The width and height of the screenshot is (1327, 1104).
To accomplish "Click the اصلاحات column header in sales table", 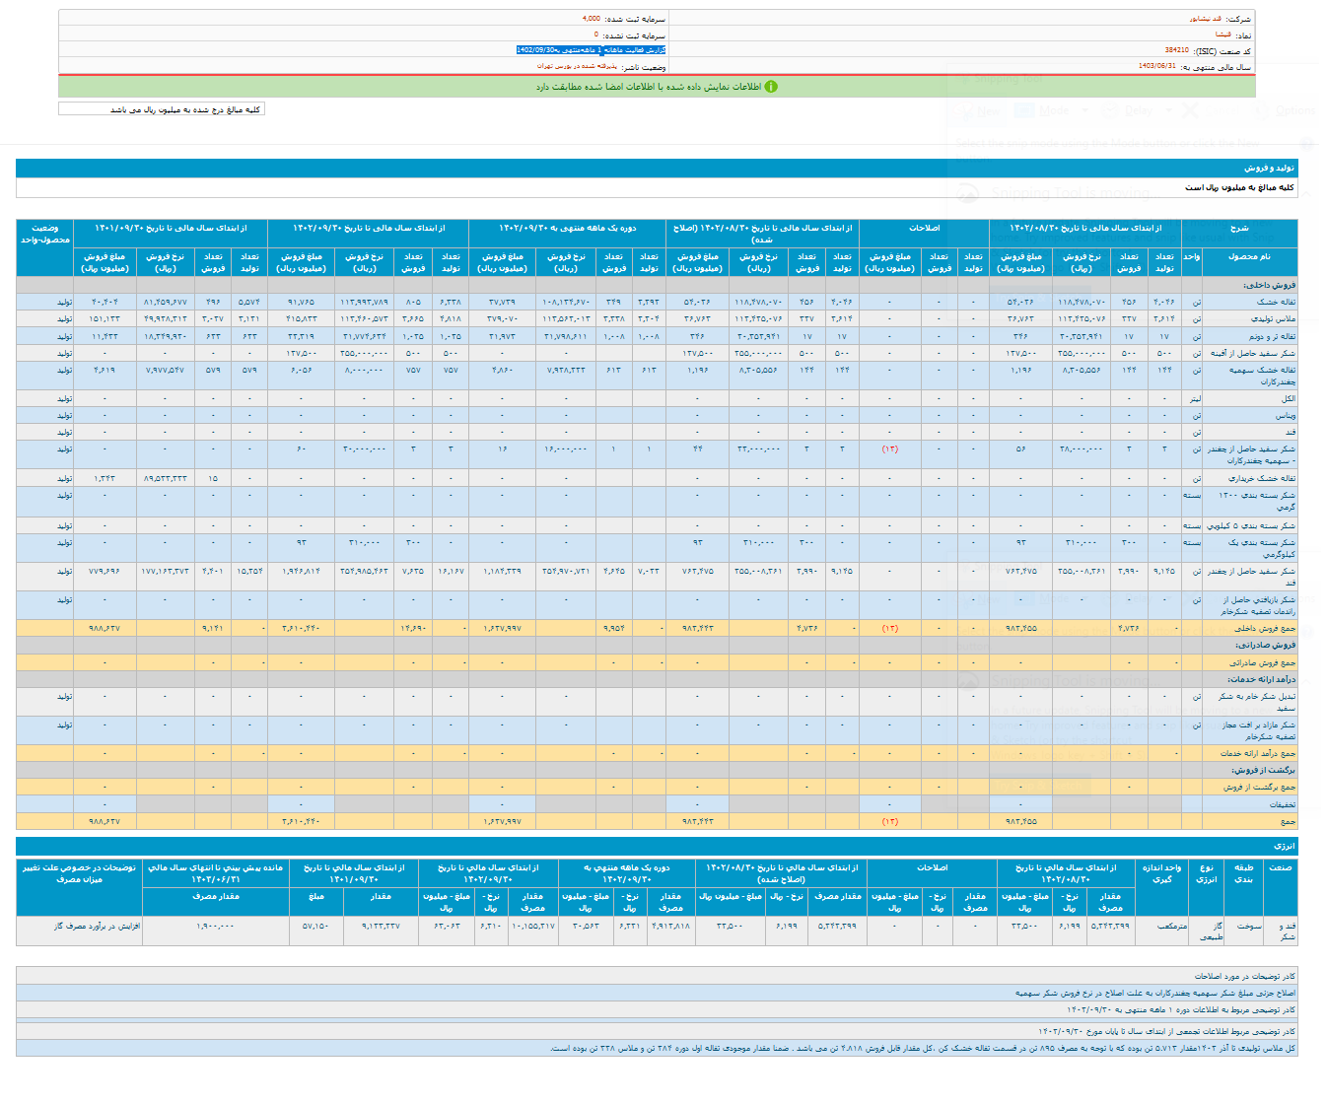I will click(x=924, y=228).
